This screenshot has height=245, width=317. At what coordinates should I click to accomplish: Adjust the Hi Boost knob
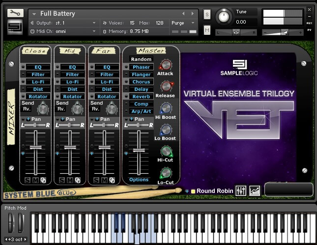pyautogui.click(x=166, y=108)
